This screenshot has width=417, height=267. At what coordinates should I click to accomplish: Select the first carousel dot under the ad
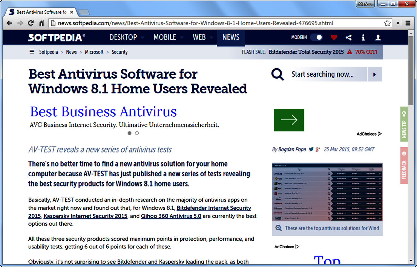129,133
